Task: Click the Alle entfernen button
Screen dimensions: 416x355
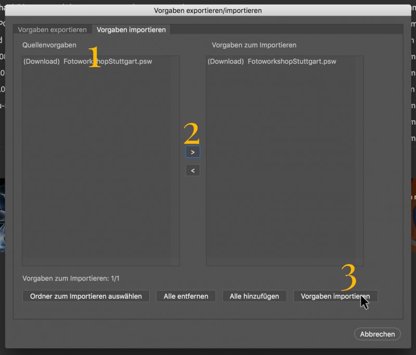Action: coord(186,296)
